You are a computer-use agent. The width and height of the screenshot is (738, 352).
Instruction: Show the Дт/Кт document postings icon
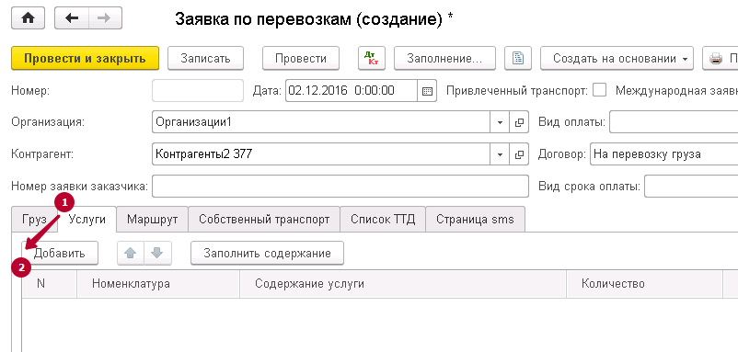pyautogui.click(x=372, y=58)
